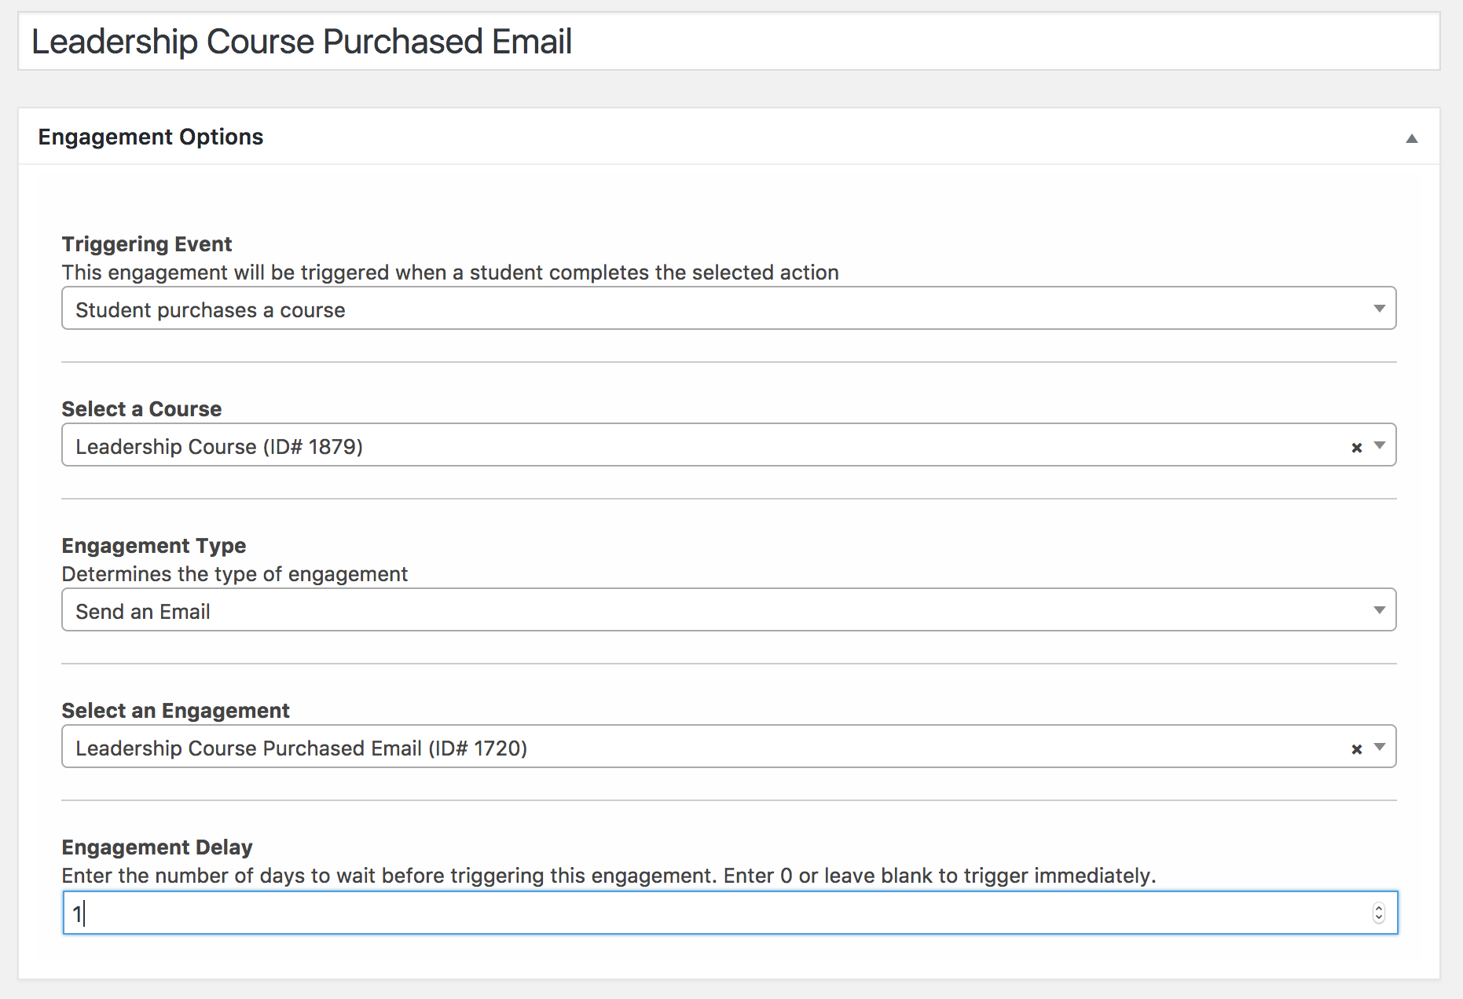The height and width of the screenshot is (999, 1463).
Task: Click the Engagement Type dropdown arrow
Action: [1379, 610]
